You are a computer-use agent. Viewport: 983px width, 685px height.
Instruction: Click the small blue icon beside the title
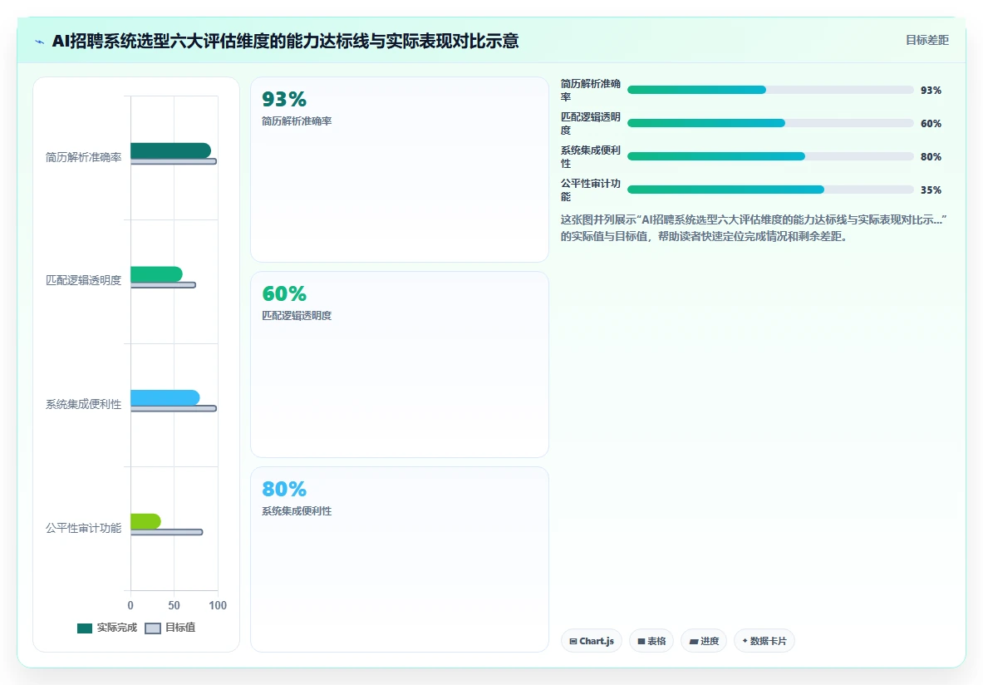40,42
